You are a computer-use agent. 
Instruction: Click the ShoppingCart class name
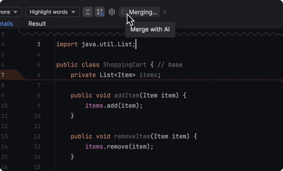click(125, 65)
